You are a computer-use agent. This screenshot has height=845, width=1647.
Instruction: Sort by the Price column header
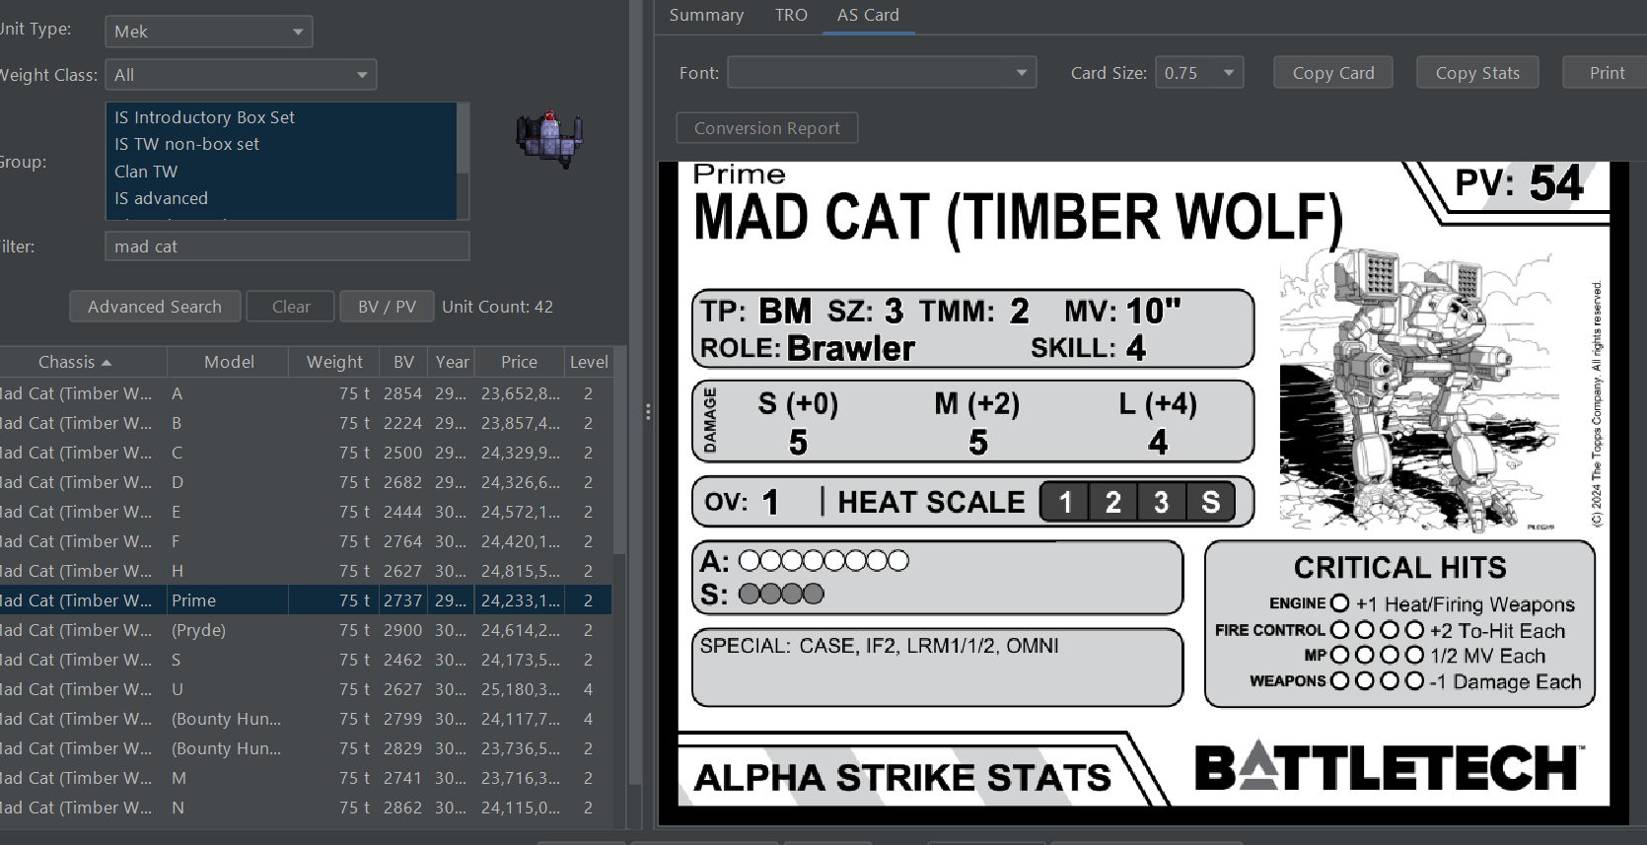519,362
